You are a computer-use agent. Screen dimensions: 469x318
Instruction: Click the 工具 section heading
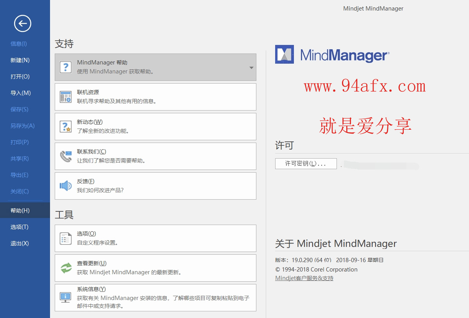pyautogui.click(x=64, y=215)
